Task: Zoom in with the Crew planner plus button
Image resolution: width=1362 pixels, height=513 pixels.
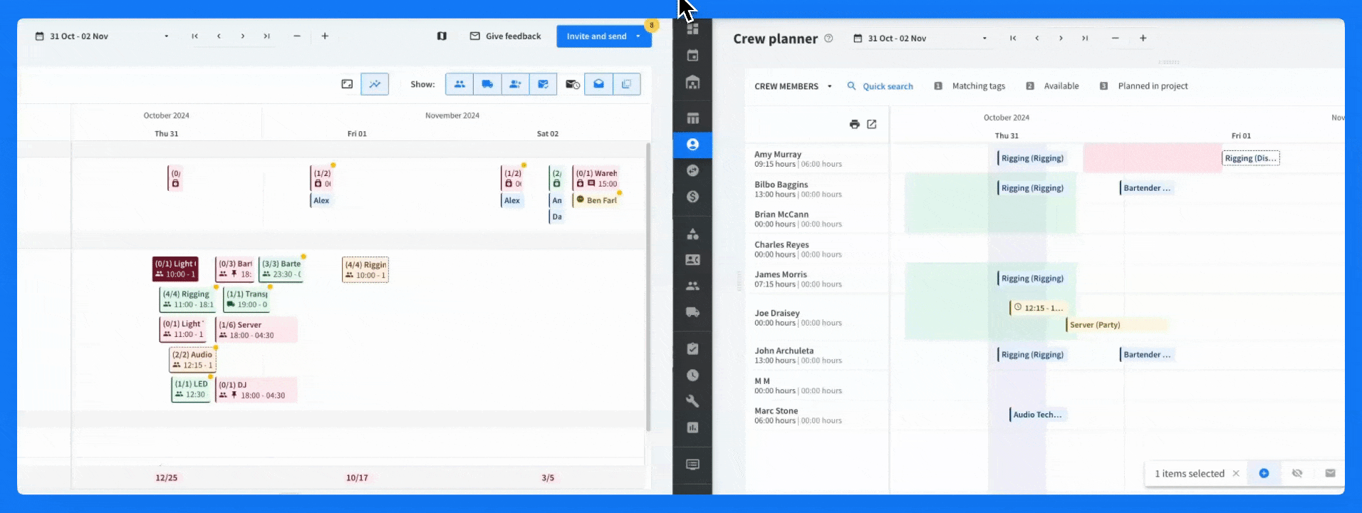Action: (1143, 38)
